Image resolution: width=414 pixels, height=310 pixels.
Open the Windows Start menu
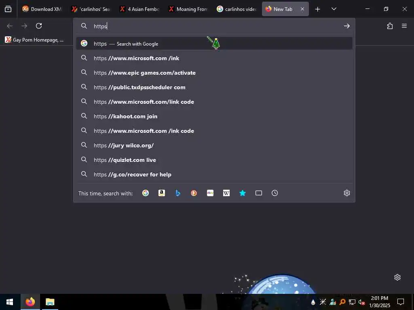tap(10, 302)
